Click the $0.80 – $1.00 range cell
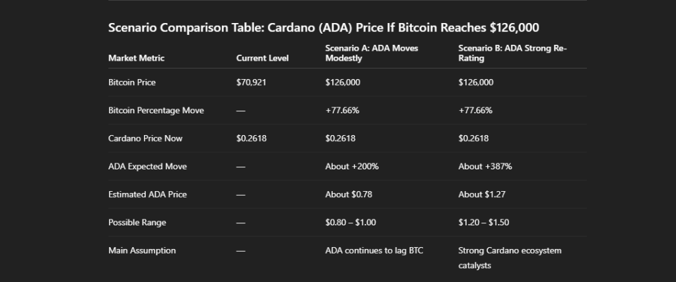676x282 pixels. pyautogui.click(x=351, y=222)
